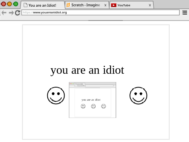Switch to the YouTube tab
This screenshot has height=142, width=189.
point(132,5)
